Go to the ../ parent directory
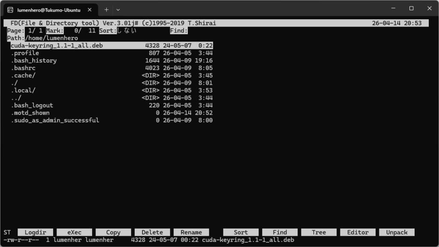This screenshot has height=247, width=439. pyautogui.click(x=16, y=98)
